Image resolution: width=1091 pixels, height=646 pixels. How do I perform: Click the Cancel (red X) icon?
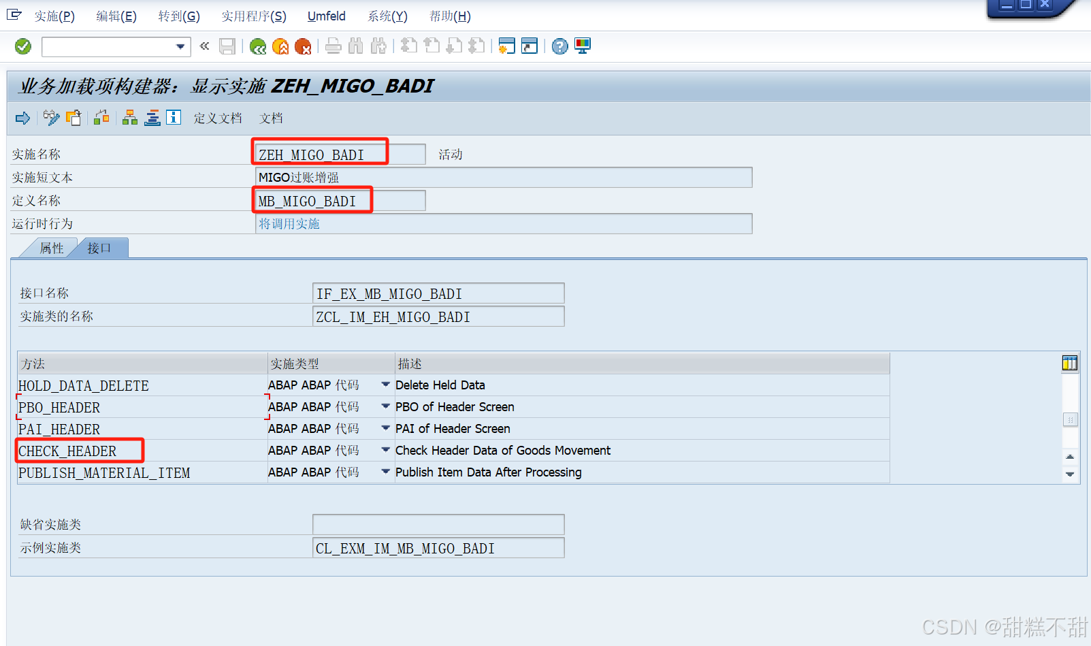[x=303, y=46]
